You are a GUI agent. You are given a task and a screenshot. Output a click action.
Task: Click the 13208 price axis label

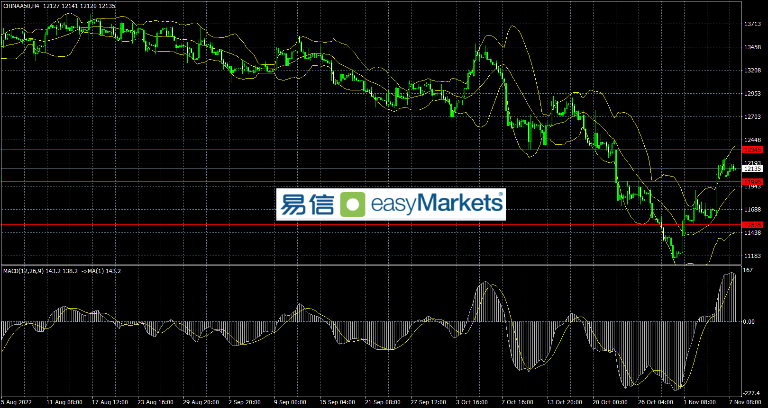(752, 71)
